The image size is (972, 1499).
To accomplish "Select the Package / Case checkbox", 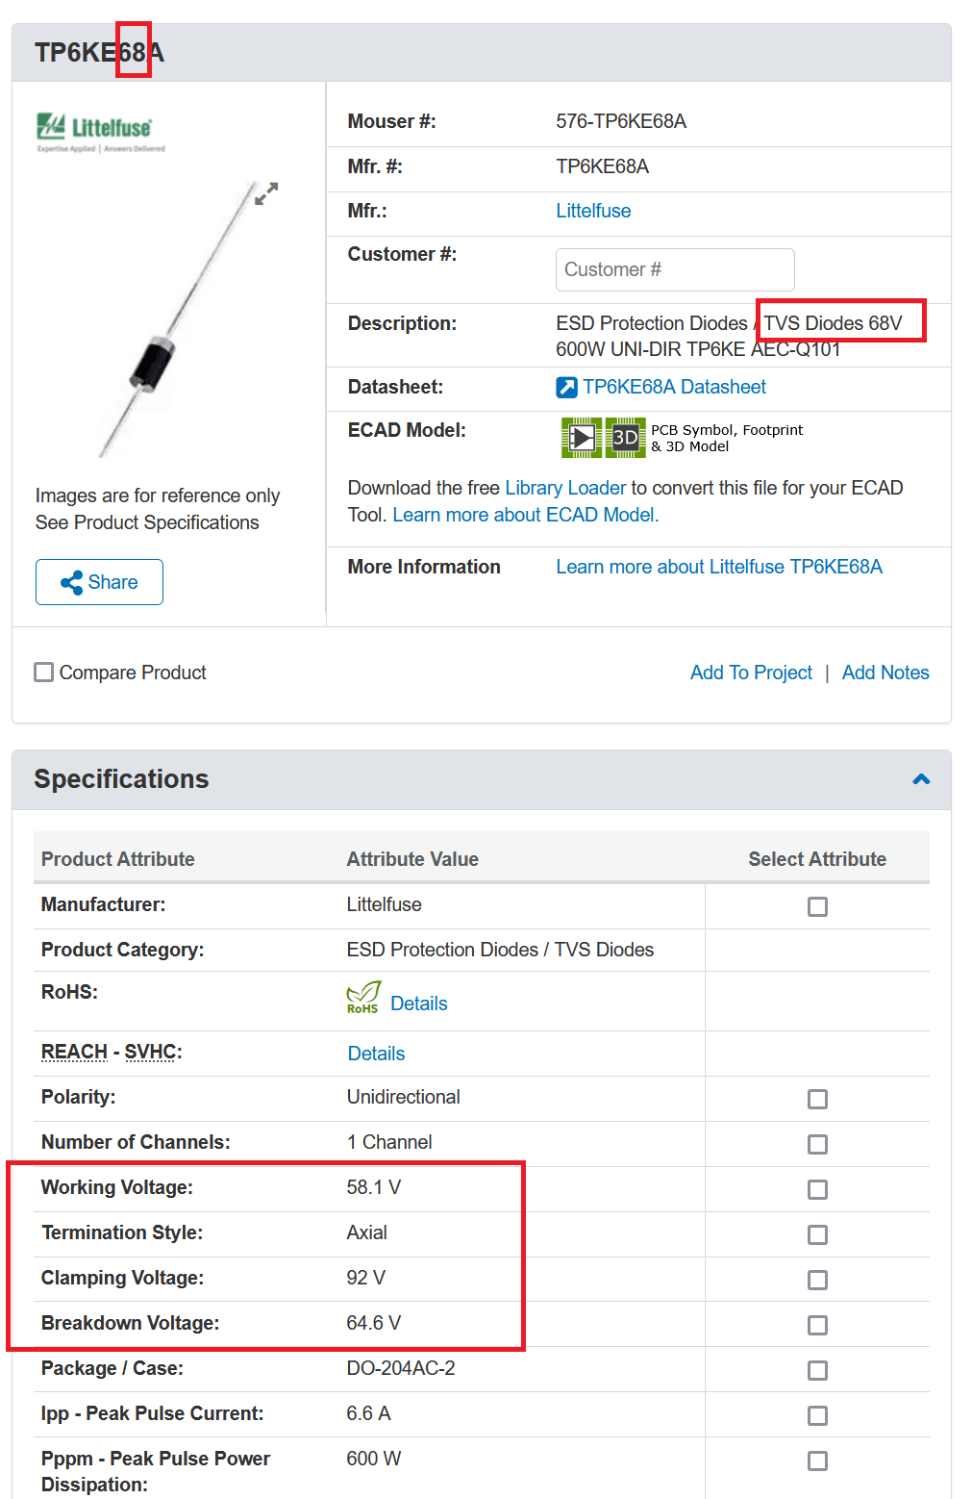I will click(817, 1370).
